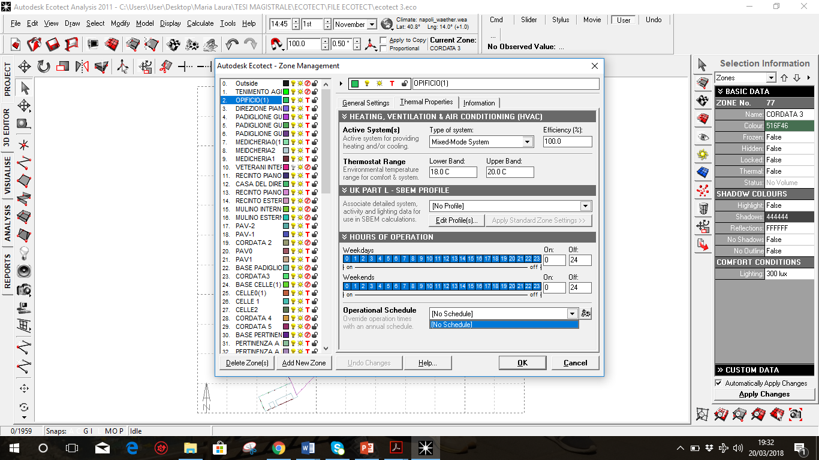Screen dimensions: 819x460
Task: Uncheck Automatically Apply Changes checkbox
Action: [x=719, y=383]
